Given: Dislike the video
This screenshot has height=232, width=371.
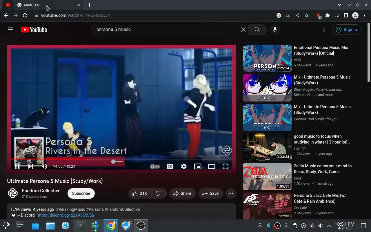Looking at the screenshot, I should tap(159, 193).
